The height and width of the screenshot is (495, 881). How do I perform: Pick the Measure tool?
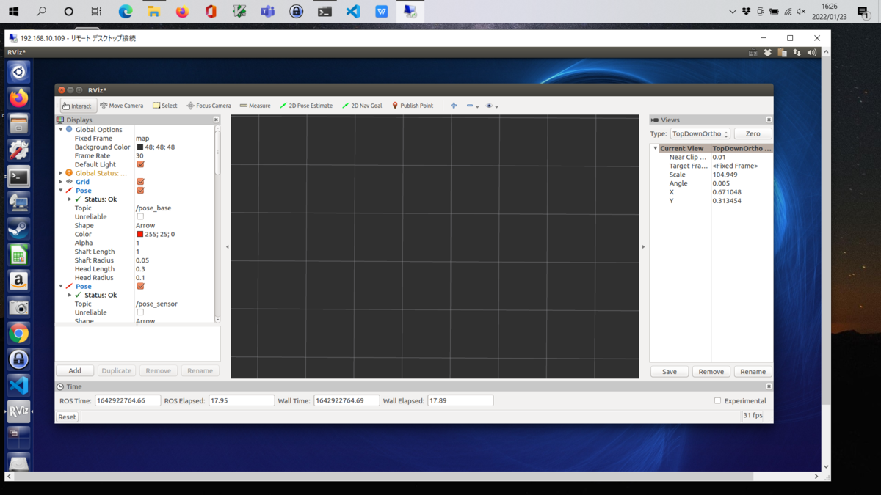255,106
